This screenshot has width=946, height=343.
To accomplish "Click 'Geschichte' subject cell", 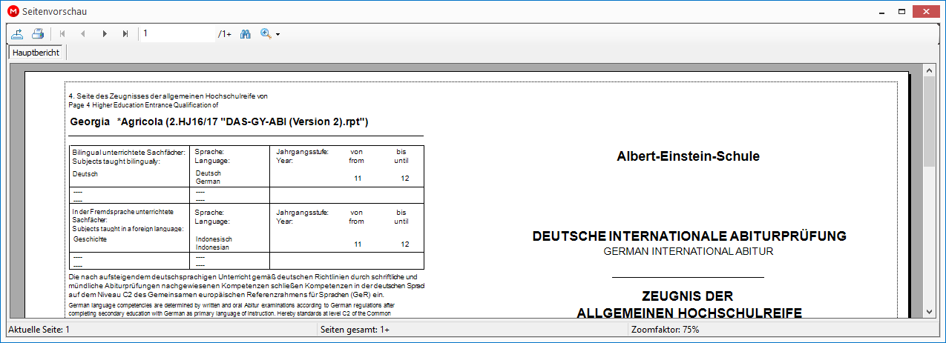I will tap(91, 240).
